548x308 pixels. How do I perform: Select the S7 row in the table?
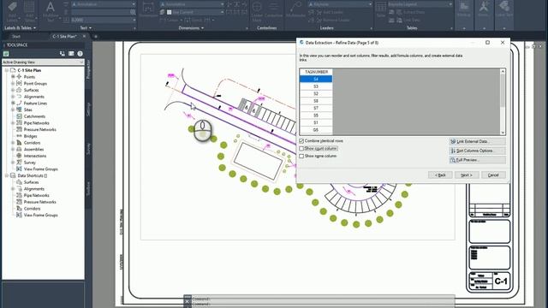click(316, 109)
